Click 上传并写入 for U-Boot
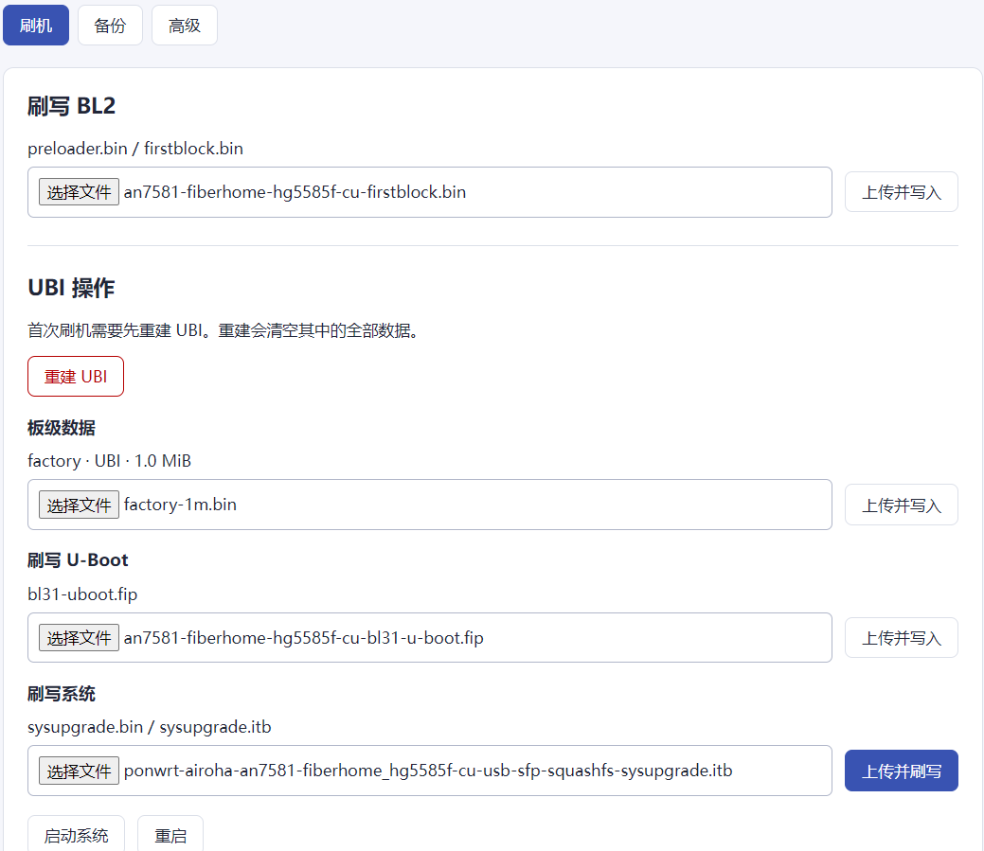 (902, 638)
